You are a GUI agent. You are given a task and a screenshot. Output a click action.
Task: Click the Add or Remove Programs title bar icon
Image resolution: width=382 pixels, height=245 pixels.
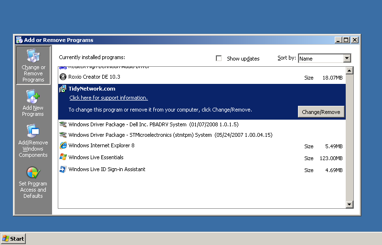pos(19,40)
